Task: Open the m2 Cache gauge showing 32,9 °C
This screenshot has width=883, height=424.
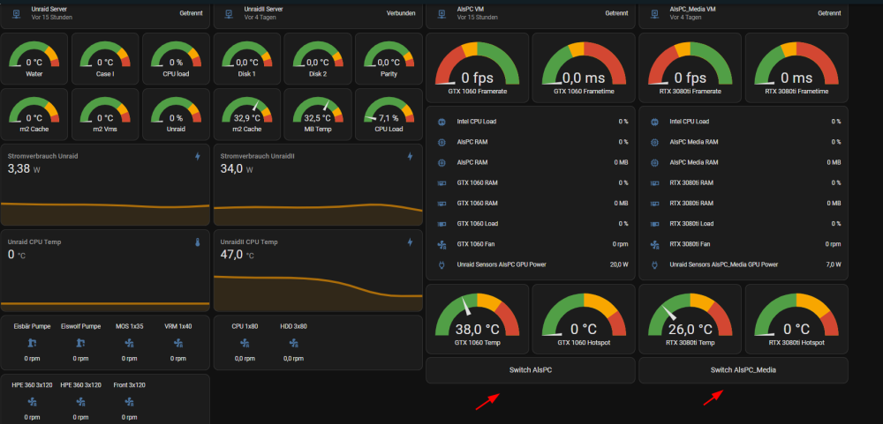Action: tap(246, 115)
